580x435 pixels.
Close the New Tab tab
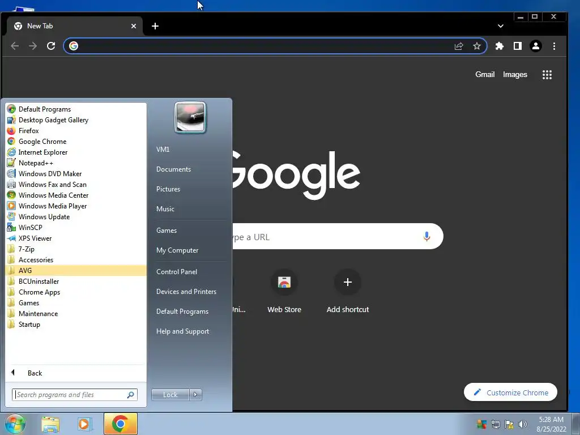coord(134,26)
